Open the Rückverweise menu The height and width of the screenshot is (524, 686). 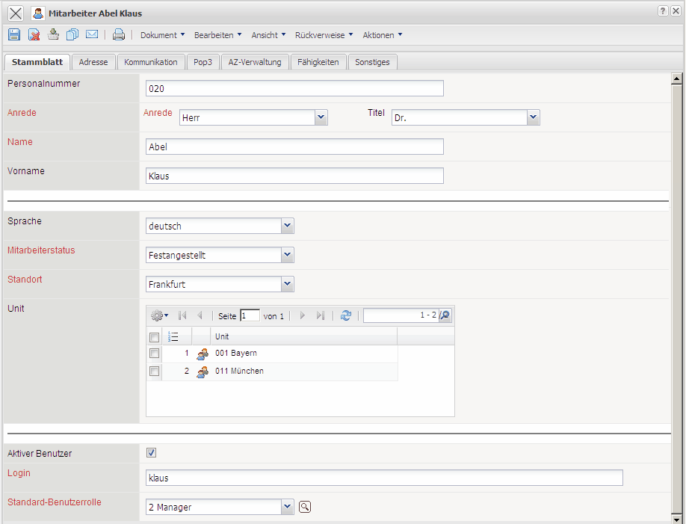coord(321,35)
